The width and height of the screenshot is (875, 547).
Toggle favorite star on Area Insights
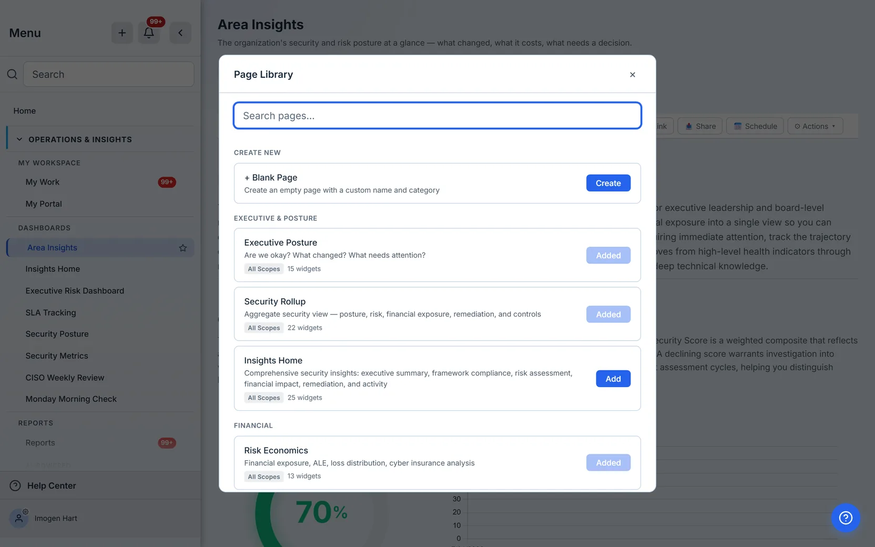(x=182, y=248)
